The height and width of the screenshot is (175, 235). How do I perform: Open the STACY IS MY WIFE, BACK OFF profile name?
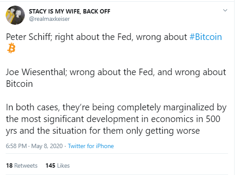[x=70, y=11]
